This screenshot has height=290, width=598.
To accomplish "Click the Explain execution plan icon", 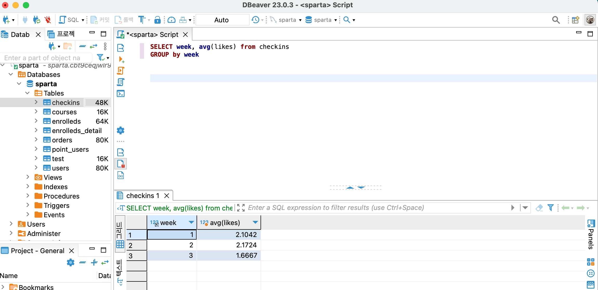I will tap(121, 82).
